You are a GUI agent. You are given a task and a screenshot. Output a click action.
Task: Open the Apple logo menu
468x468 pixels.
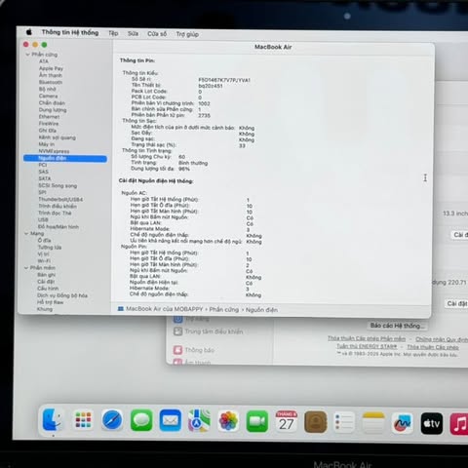pyautogui.click(x=29, y=32)
